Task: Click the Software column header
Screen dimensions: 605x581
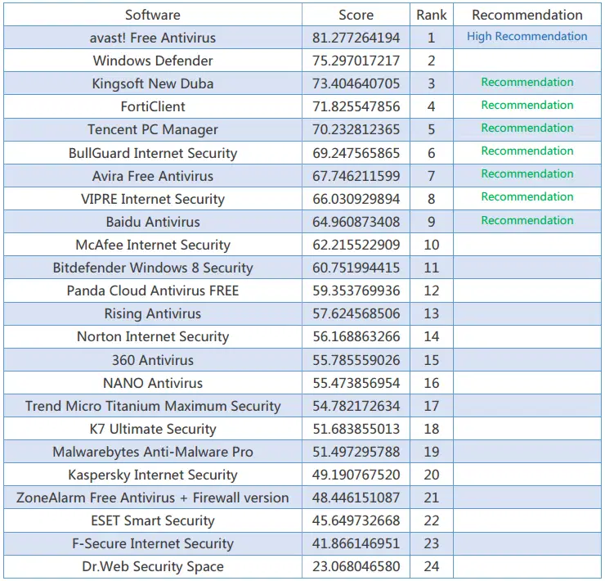Action: (x=153, y=15)
